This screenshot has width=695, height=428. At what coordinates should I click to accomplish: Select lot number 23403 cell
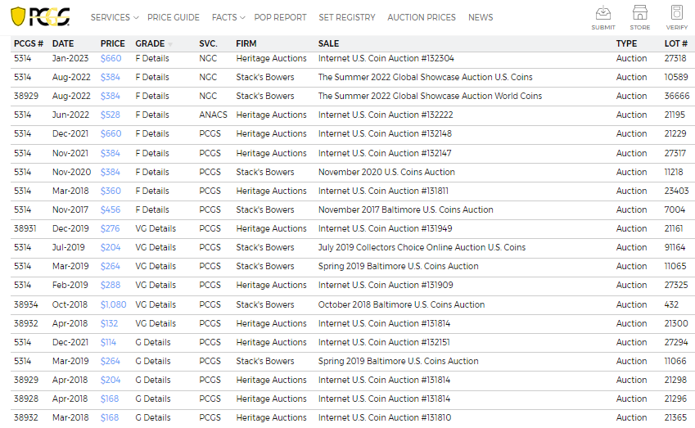pos(676,191)
